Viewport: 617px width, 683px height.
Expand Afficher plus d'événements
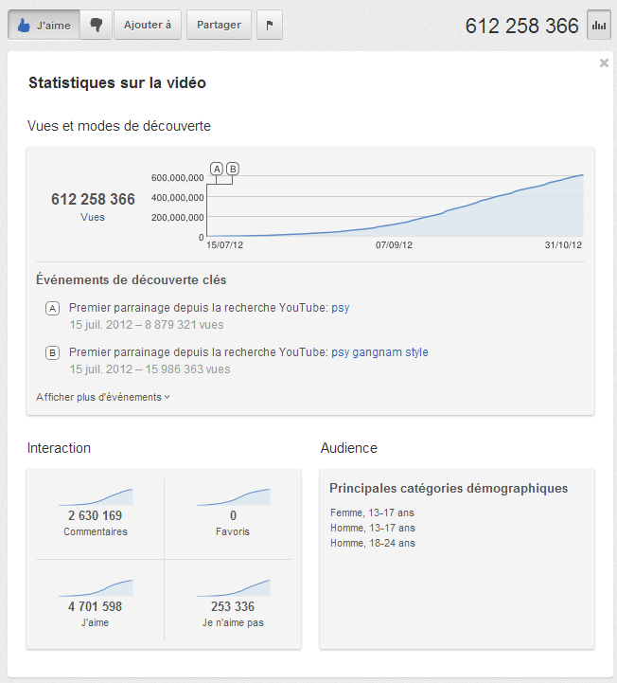pos(103,397)
